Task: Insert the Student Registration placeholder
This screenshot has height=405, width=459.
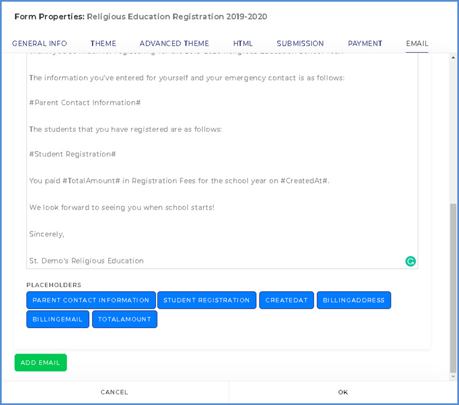Action: (x=207, y=300)
